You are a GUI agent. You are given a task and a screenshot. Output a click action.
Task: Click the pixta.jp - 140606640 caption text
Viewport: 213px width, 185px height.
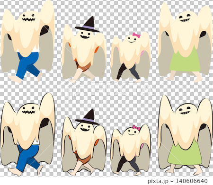click(x=177, y=181)
